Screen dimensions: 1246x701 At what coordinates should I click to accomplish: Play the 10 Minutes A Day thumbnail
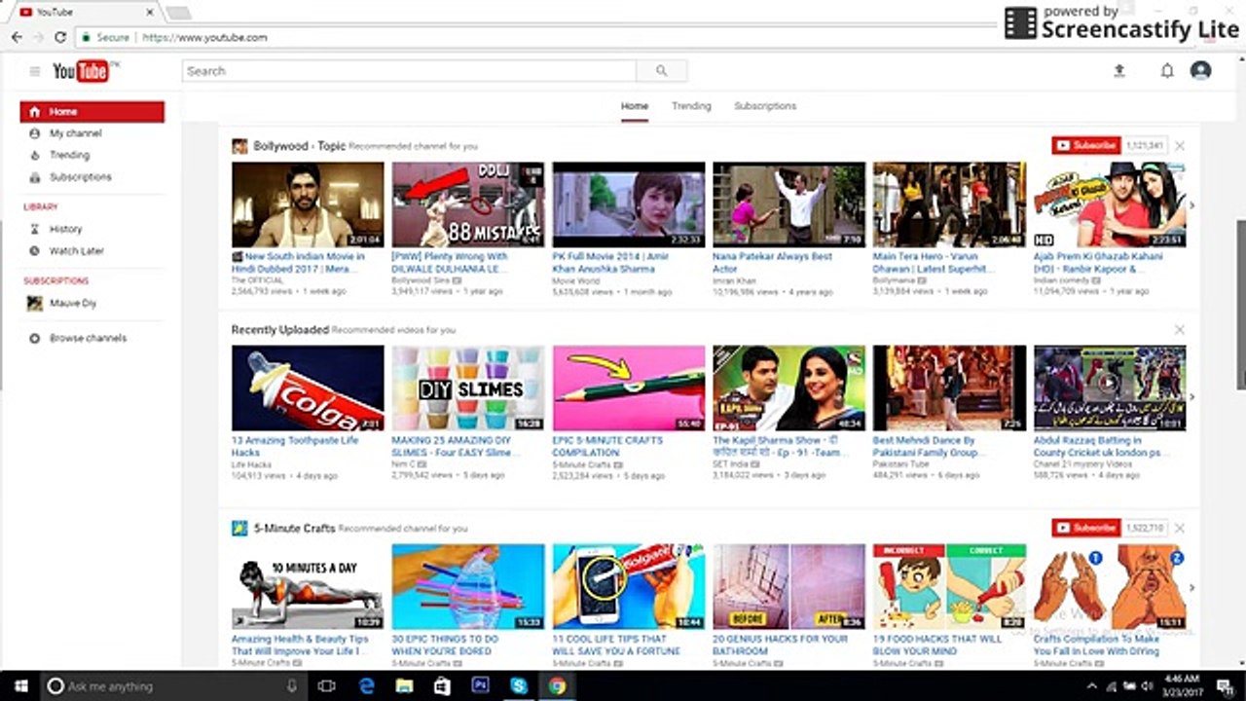click(x=308, y=586)
